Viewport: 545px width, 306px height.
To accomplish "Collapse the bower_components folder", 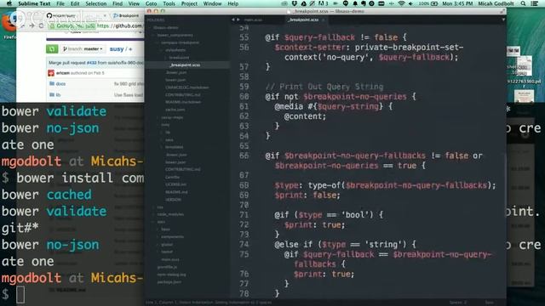I will pyautogui.click(x=175, y=35).
